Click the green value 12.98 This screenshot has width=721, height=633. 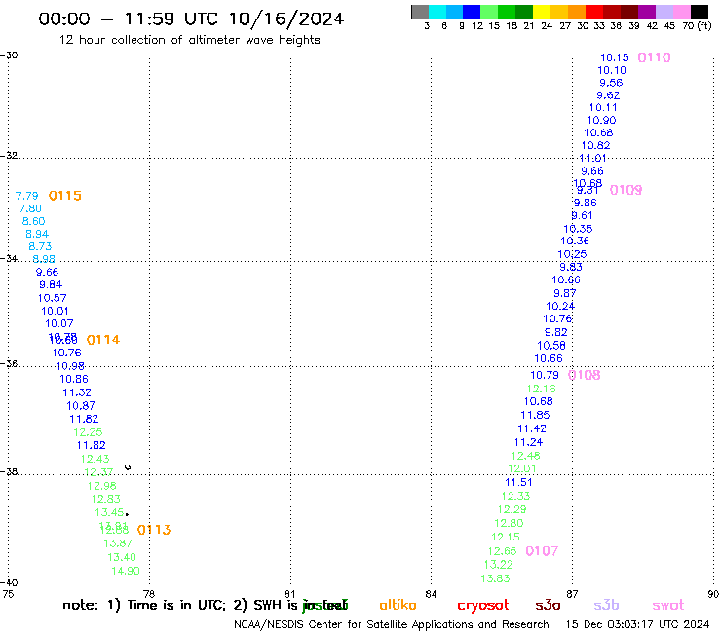point(102,486)
